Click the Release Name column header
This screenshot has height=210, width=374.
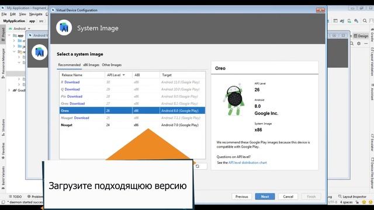point(82,75)
